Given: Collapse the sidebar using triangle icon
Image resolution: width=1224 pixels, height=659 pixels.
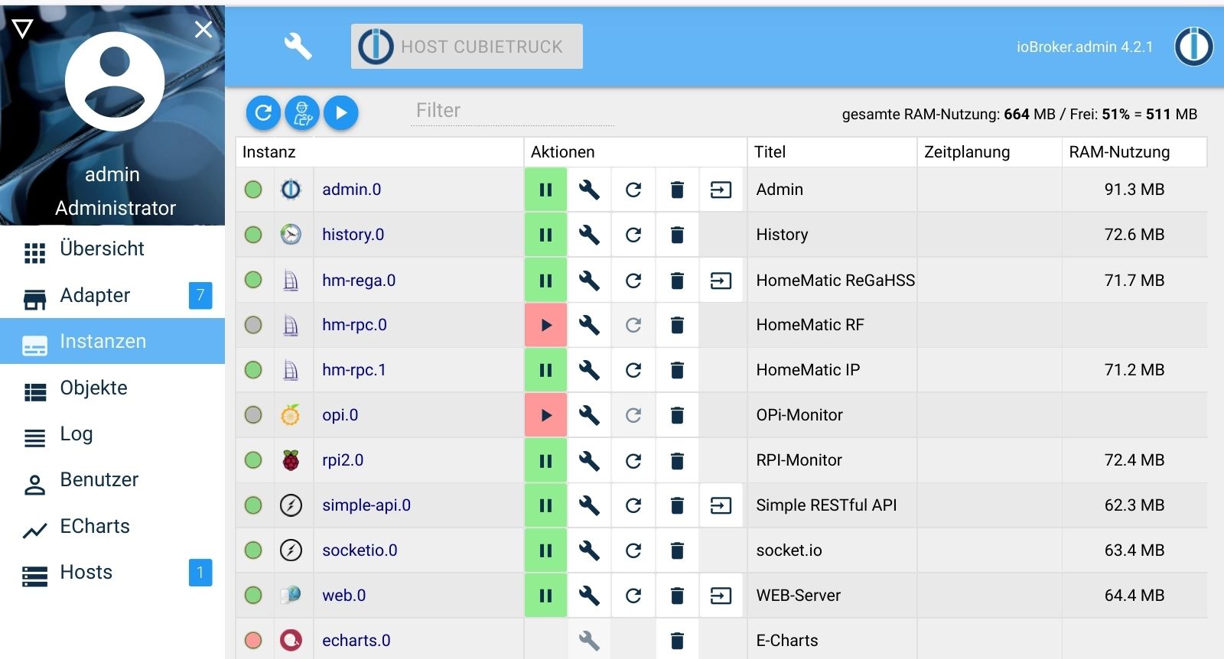Looking at the screenshot, I should click(x=23, y=29).
